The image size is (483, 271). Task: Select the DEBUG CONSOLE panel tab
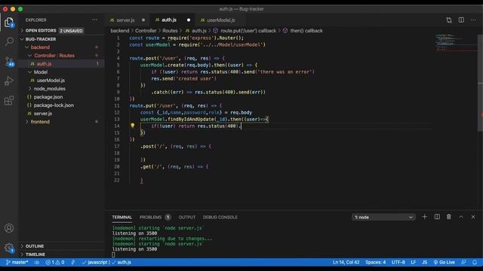220,218
